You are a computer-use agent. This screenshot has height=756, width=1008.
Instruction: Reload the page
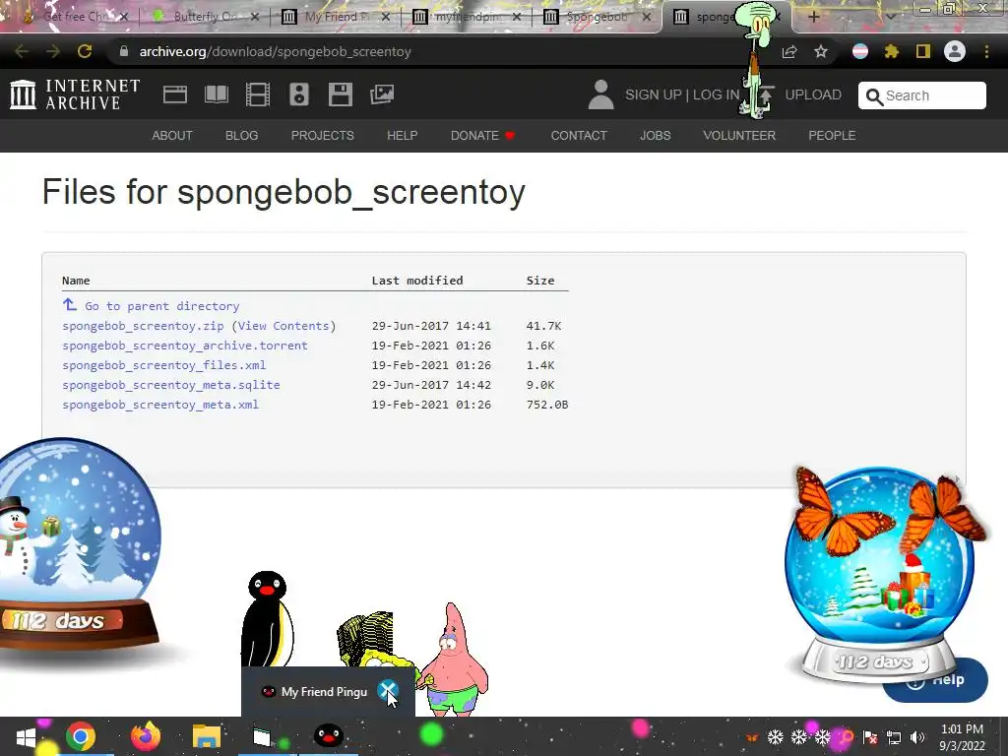85,51
